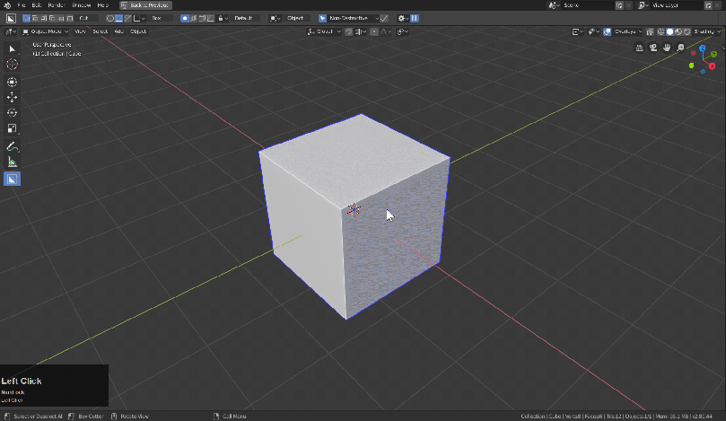Open the Add menu in viewport header

click(x=118, y=31)
